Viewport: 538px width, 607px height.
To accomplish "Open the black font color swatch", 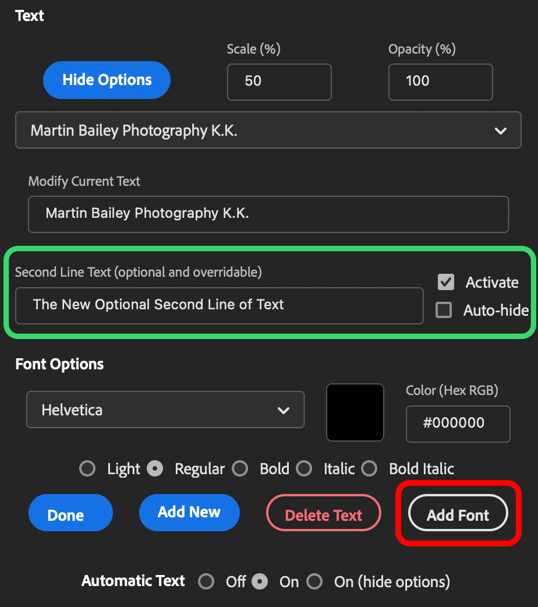I will pos(355,412).
